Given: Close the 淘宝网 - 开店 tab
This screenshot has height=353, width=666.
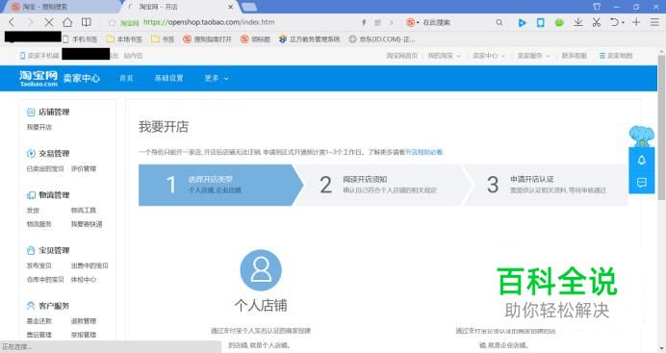Looking at the screenshot, I should coord(231,7).
